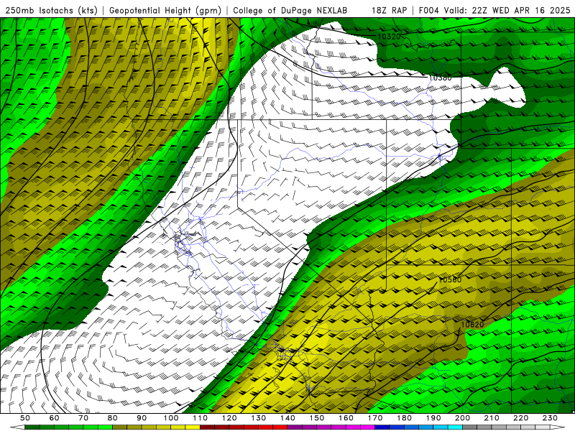Click the bright red swatch just left of 140
Viewport: 575px width, 431px height.
click(280, 427)
